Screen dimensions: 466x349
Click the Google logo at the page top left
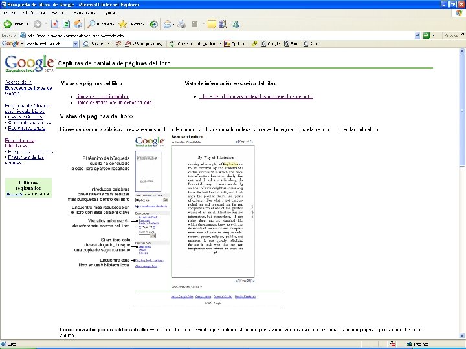click(x=30, y=63)
